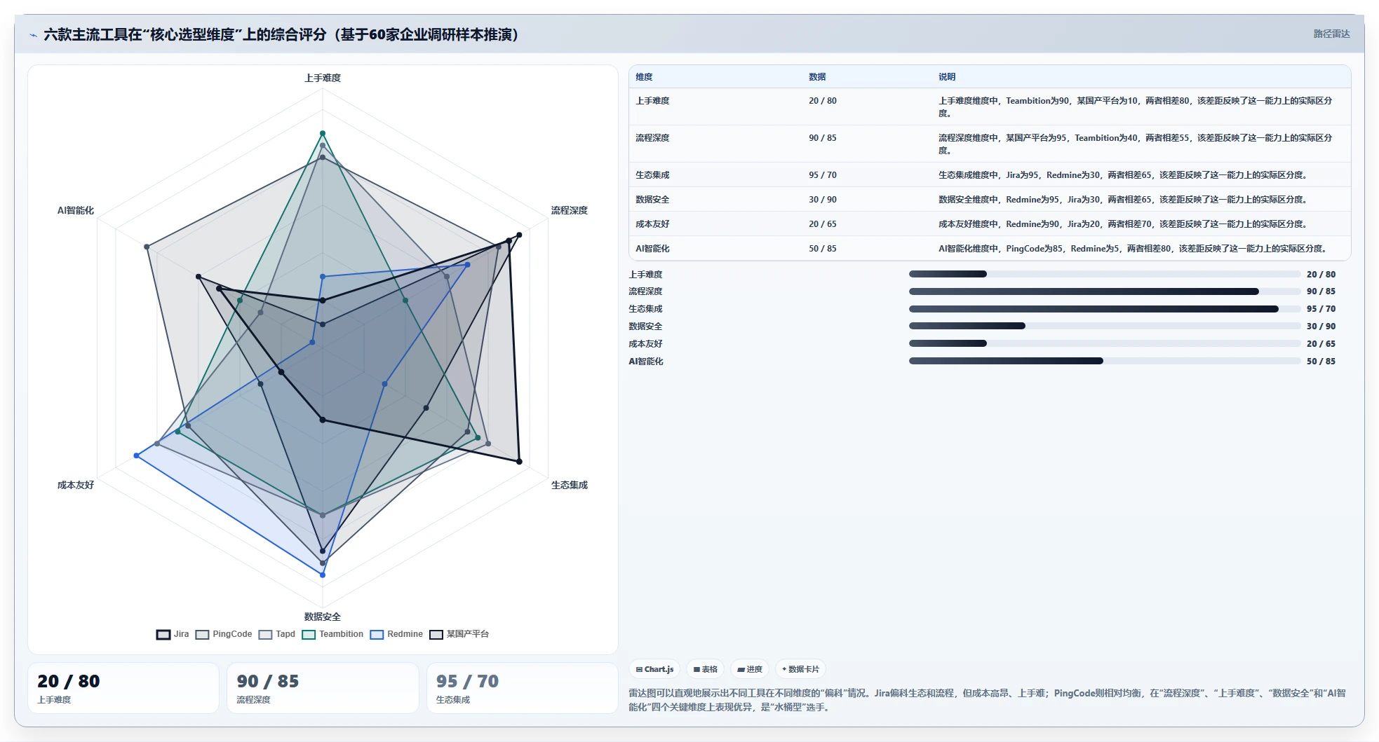Hide the Redmine series via the legend
The height and width of the screenshot is (742, 1379).
396,634
